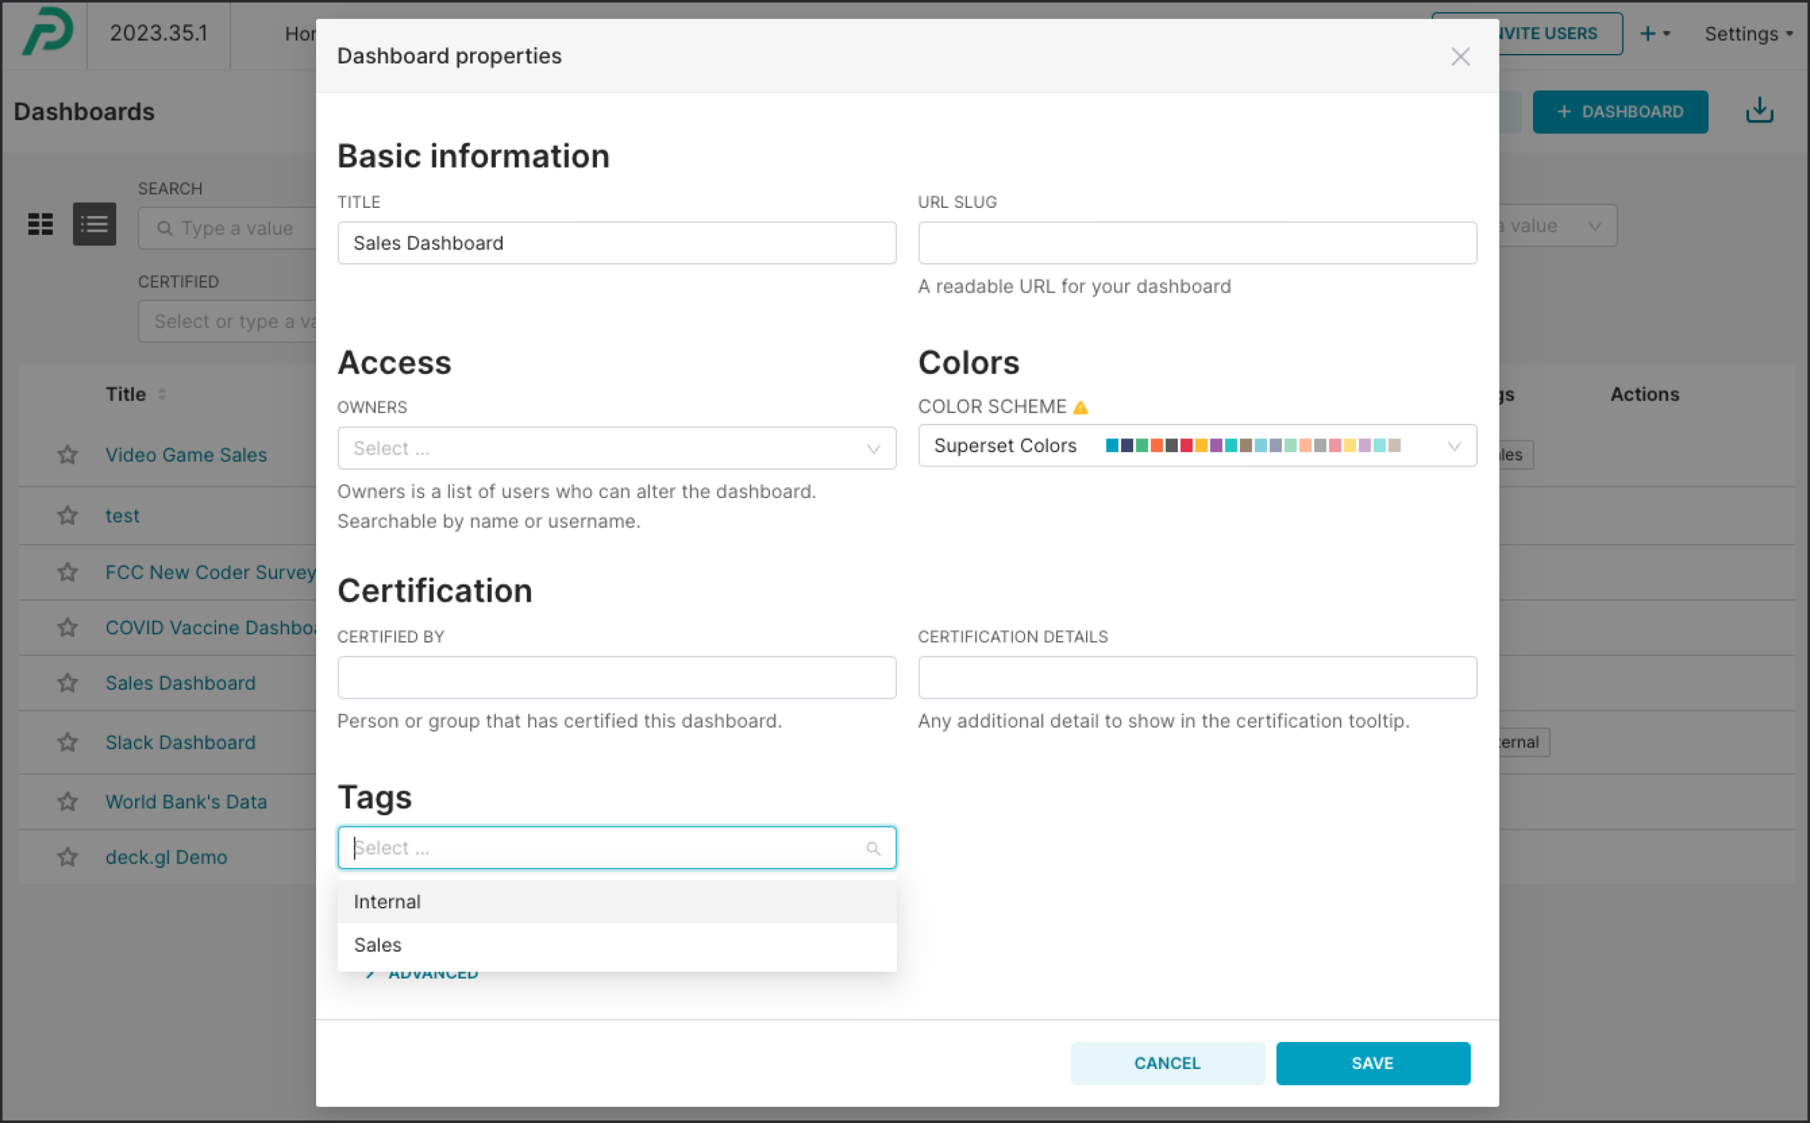
Task: Switch to card grid view
Action: (40, 224)
